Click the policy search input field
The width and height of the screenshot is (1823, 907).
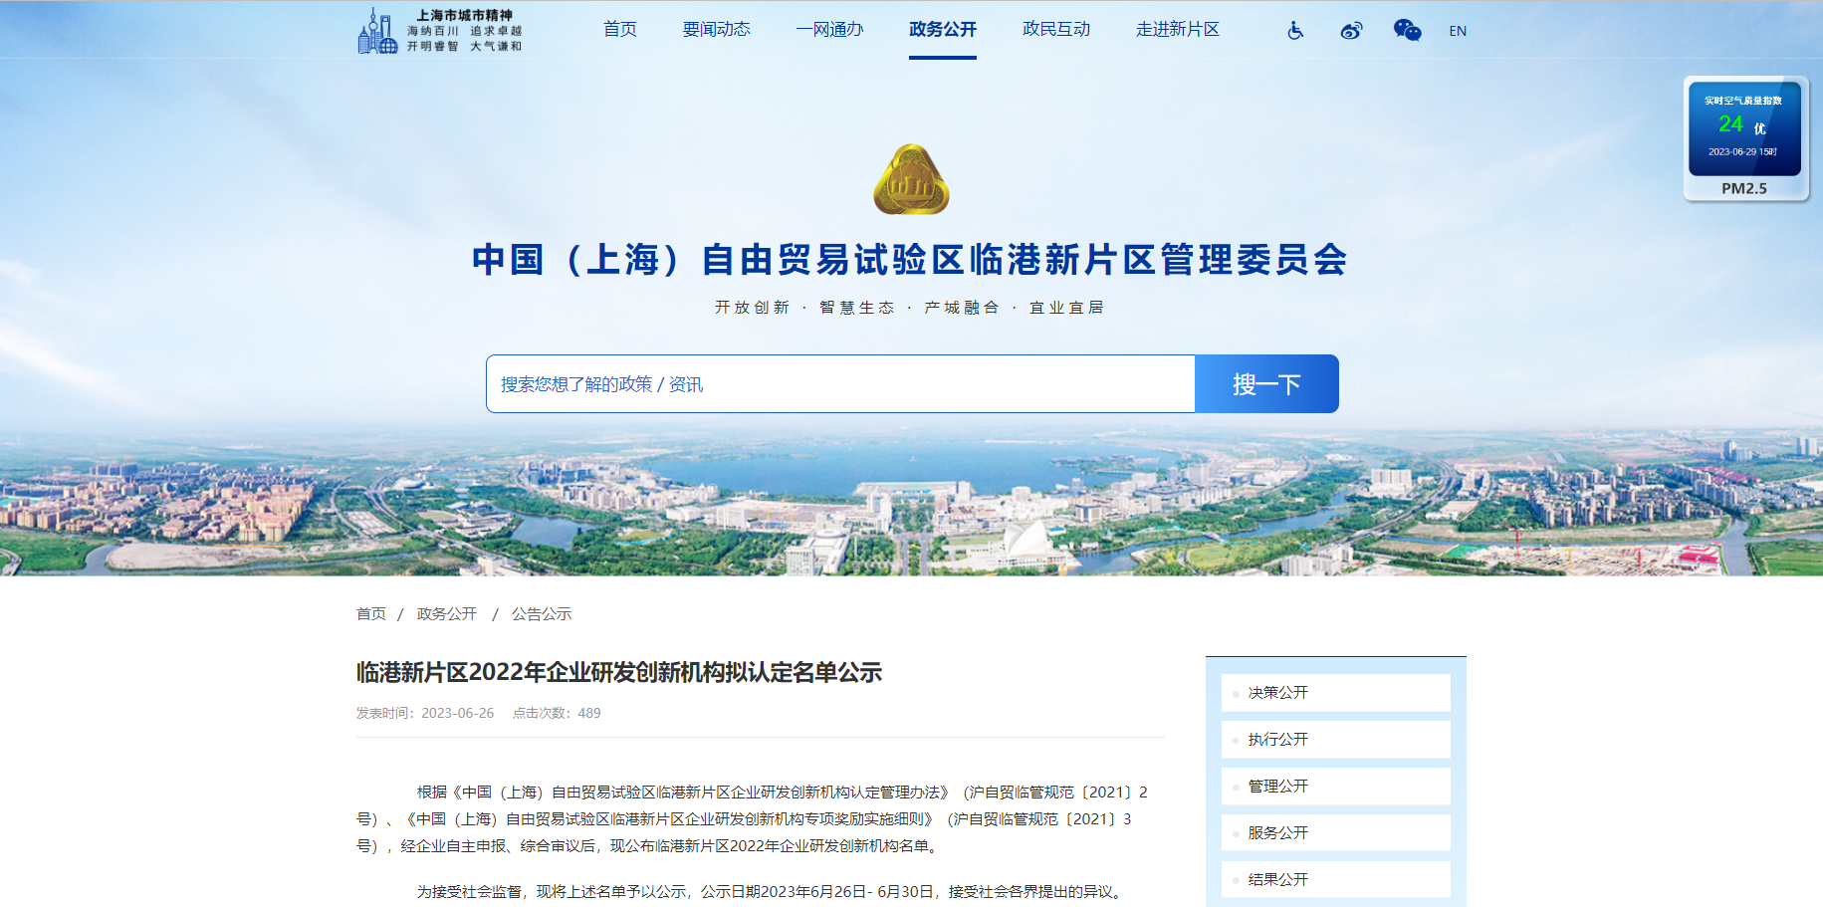pos(839,384)
